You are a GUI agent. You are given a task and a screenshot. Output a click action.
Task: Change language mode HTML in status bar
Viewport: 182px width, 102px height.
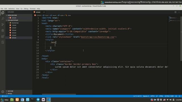[x=161, y=96]
